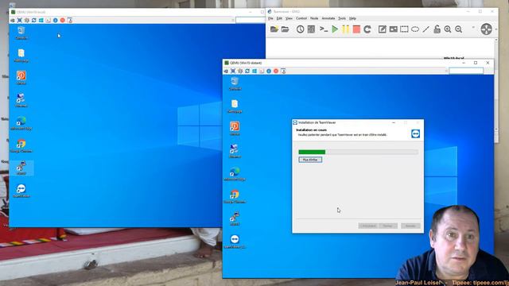Reload all nodes icon in GNS3
The width and height of the screenshot is (509, 286).
(367, 29)
